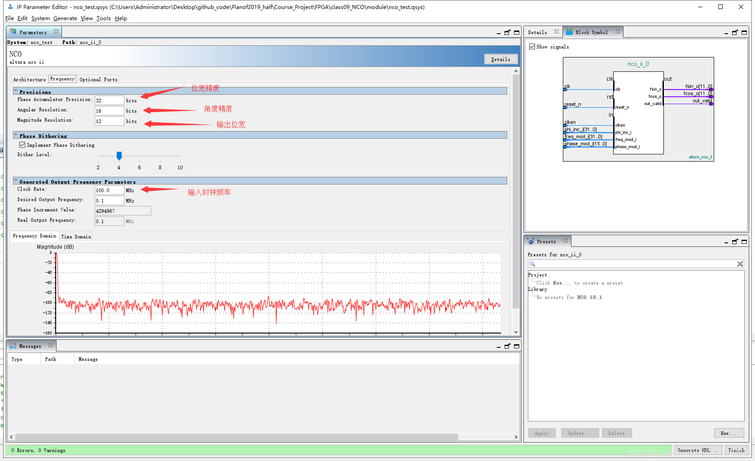Screen dimensions: 755x461
Task: Close the Messages tab via X icon
Action: (x=51, y=345)
